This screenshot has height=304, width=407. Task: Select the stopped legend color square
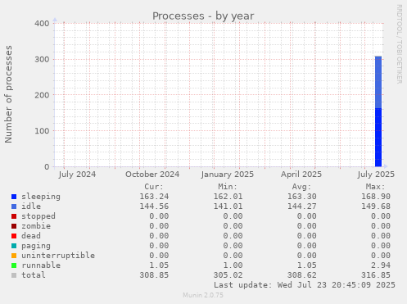(14, 216)
